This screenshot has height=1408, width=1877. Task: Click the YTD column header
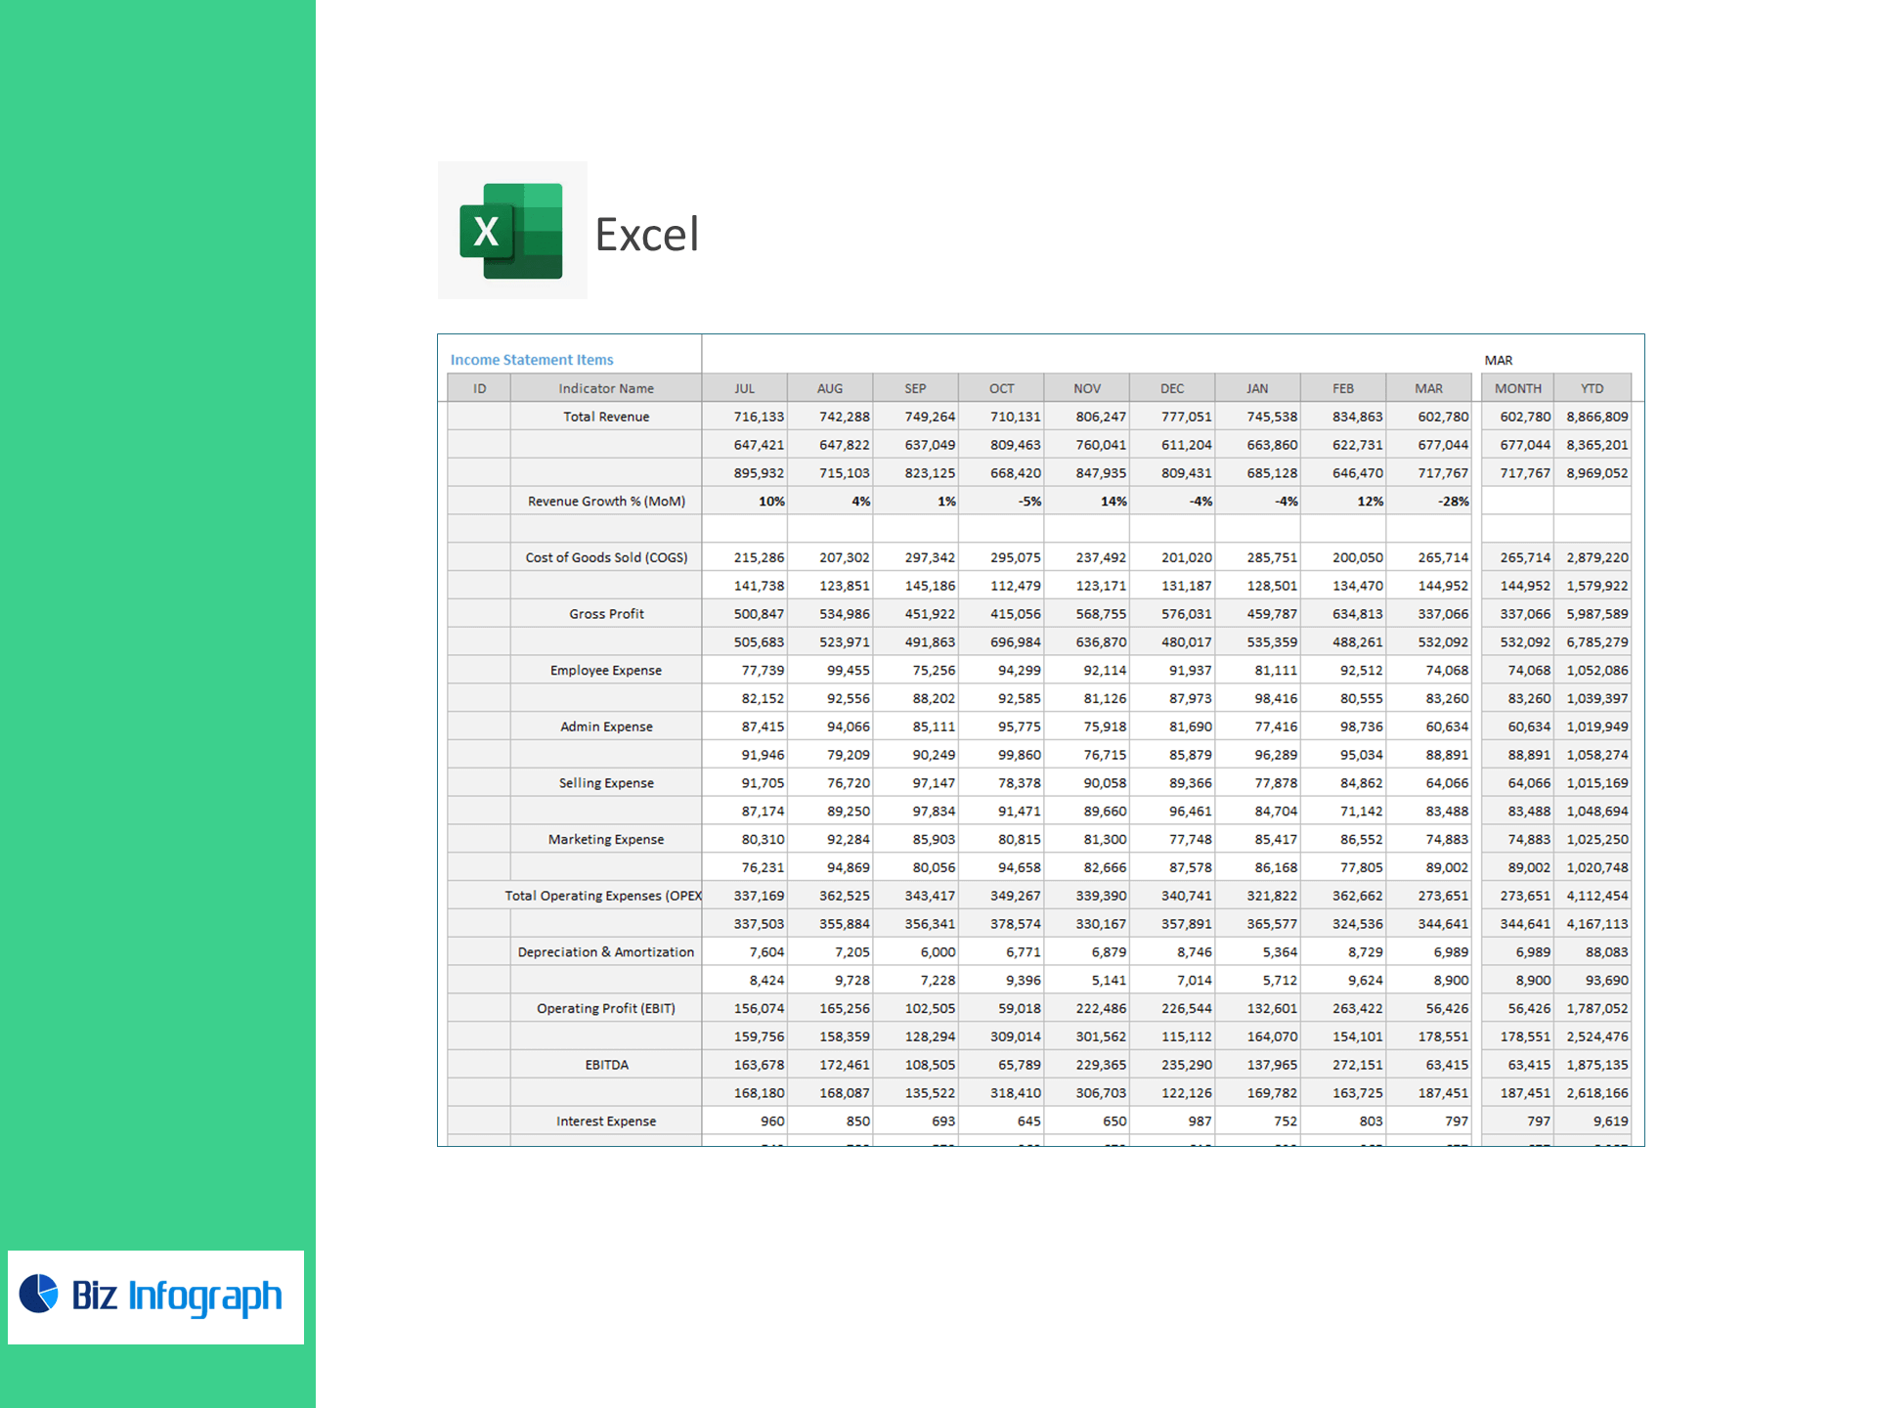click(x=1592, y=388)
